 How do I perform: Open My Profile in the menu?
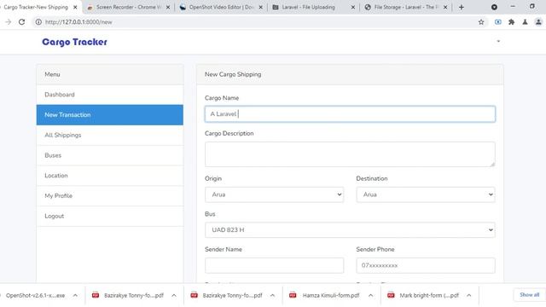click(110, 195)
